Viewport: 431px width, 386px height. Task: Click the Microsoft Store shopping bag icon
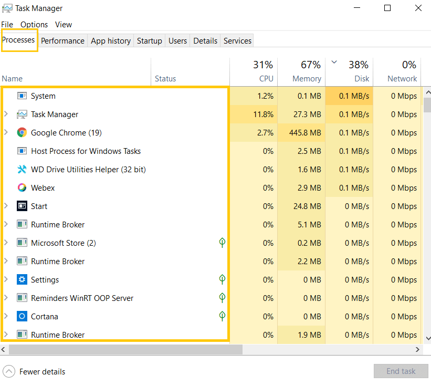(22, 243)
